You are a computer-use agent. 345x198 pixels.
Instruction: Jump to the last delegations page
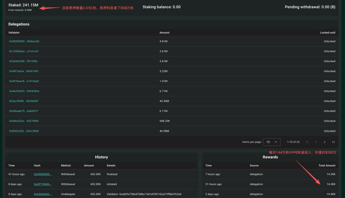click(333, 142)
